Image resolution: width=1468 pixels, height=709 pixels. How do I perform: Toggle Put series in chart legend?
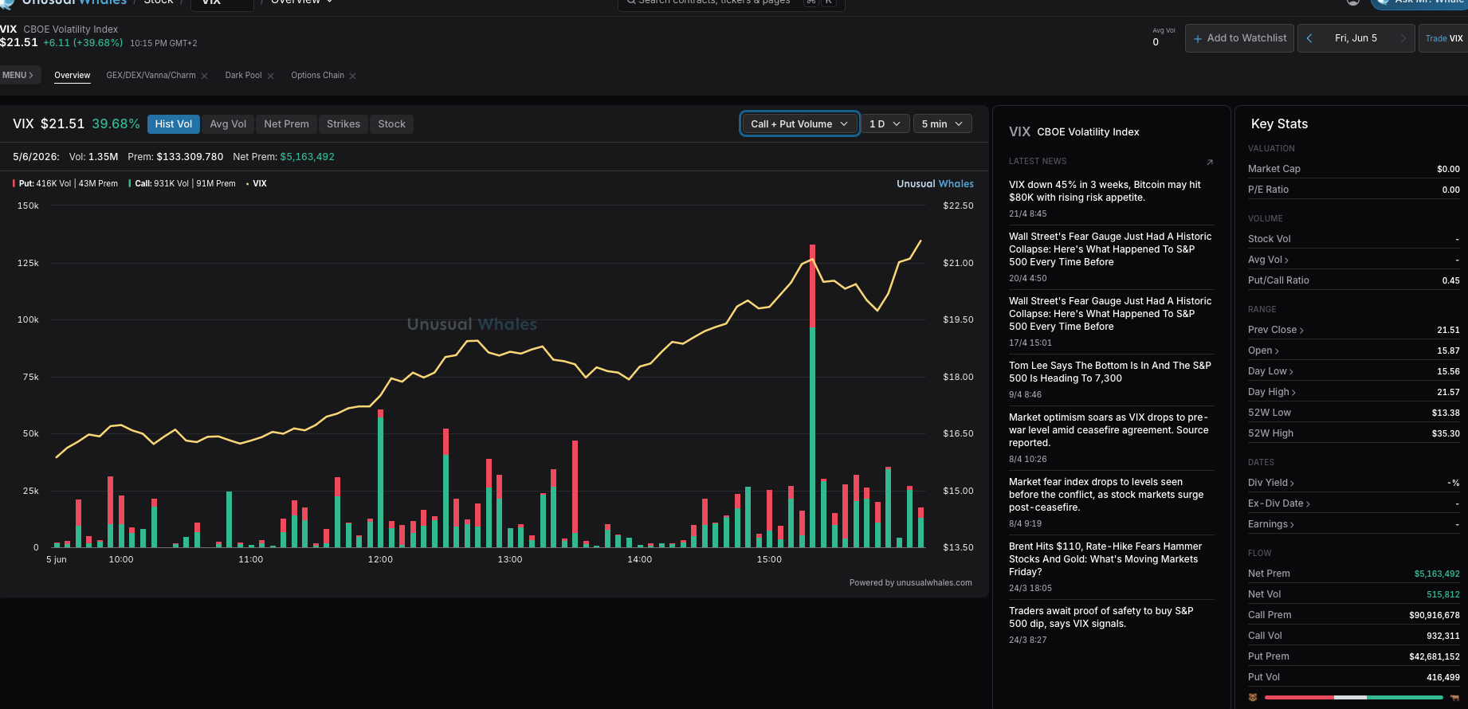coord(65,183)
